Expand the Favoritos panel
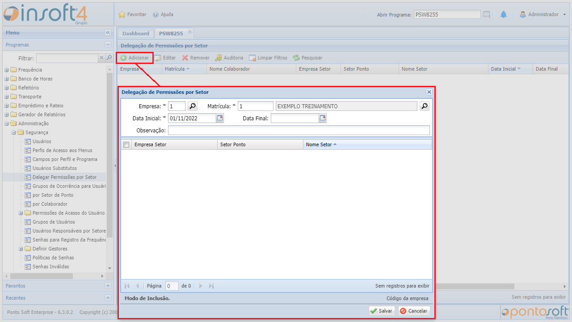Image resolution: width=572 pixels, height=322 pixels. [108, 286]
